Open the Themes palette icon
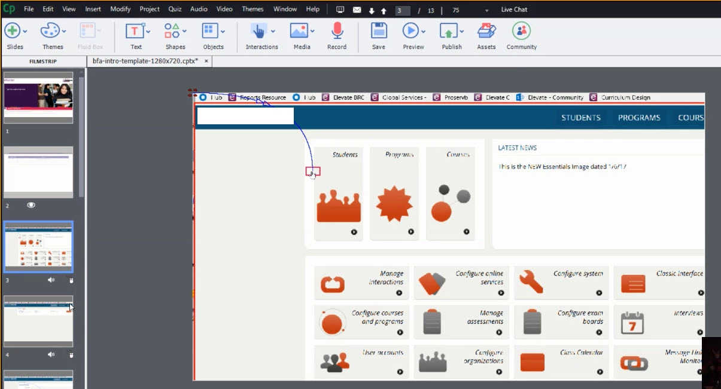This screenshot has width=721, height=389. [x=49, y=30]
